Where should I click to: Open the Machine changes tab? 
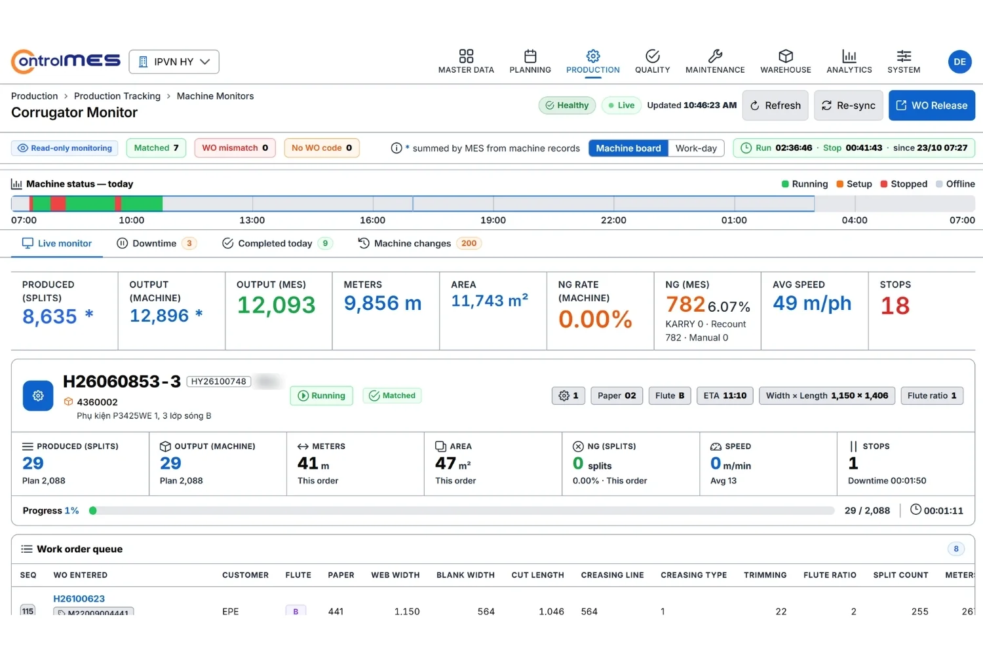(x=419, y=243)
